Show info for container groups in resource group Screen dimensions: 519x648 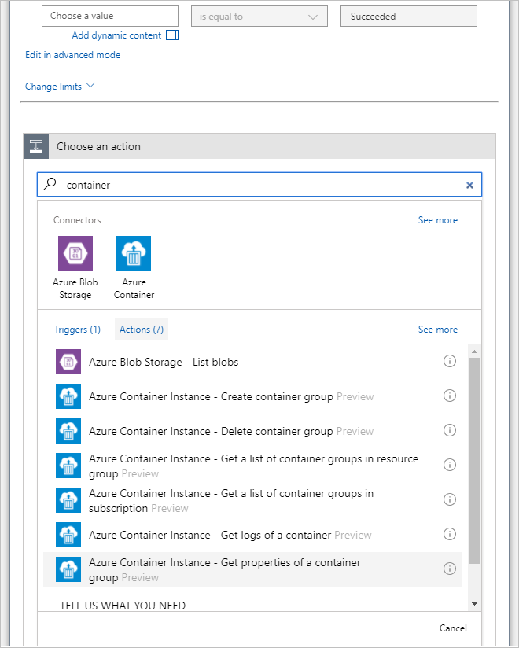450,465
